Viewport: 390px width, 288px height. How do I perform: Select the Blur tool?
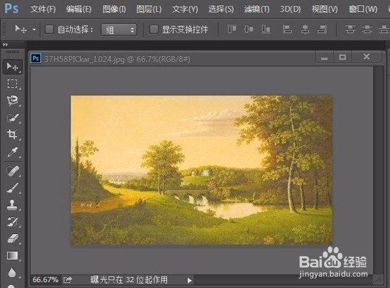pos(12,272)
